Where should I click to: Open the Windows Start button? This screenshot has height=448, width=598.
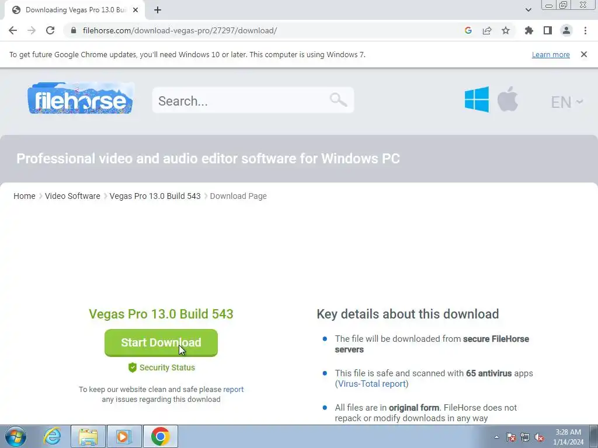16,436
